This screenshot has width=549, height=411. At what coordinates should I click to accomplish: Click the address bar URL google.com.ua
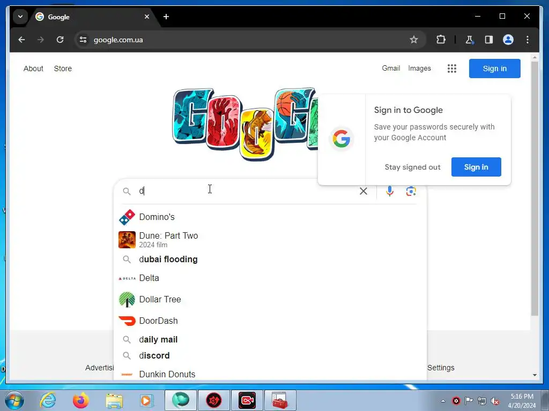click(x=118, y=40)
